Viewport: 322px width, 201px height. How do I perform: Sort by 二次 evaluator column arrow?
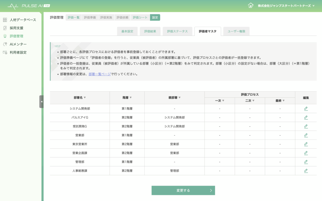(x=253, y=101)
